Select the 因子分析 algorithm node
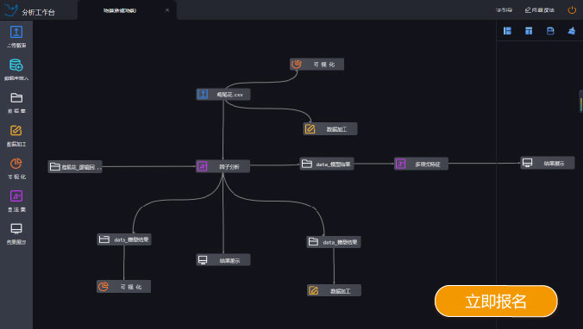Screen dimensions: 583x329 point(223,166)
